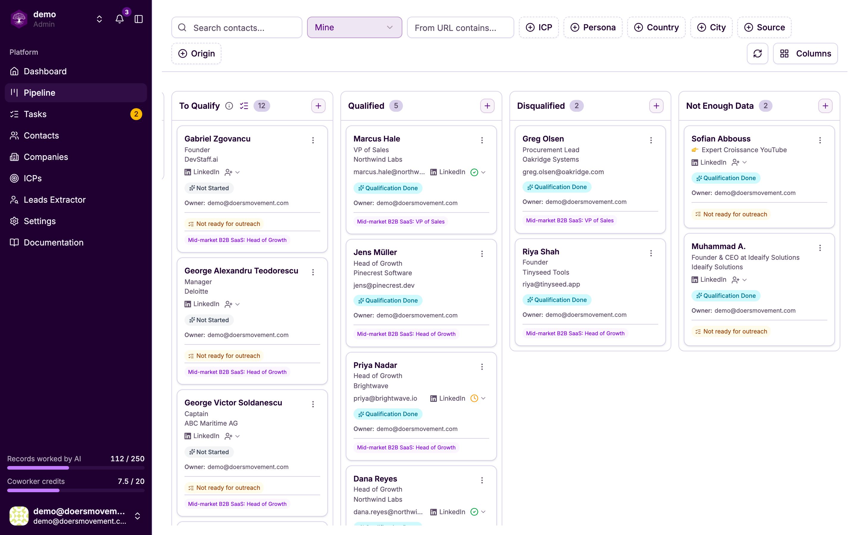Open the notifications bell
857x535 pixels.
(120, 19)
